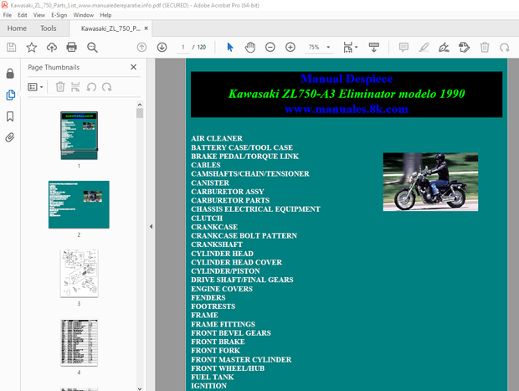This screenshot has height=391, width=519.
Task: Select the arrow Selection tool
Action: (230, 48)
